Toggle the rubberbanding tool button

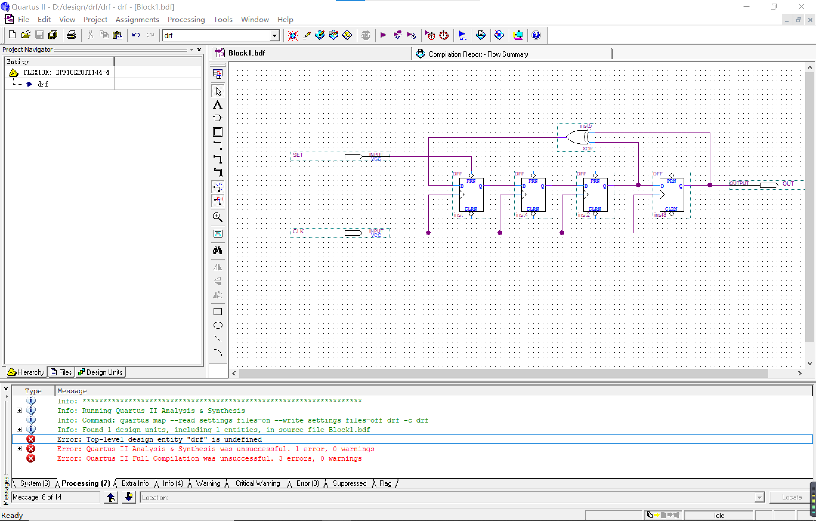217,187
